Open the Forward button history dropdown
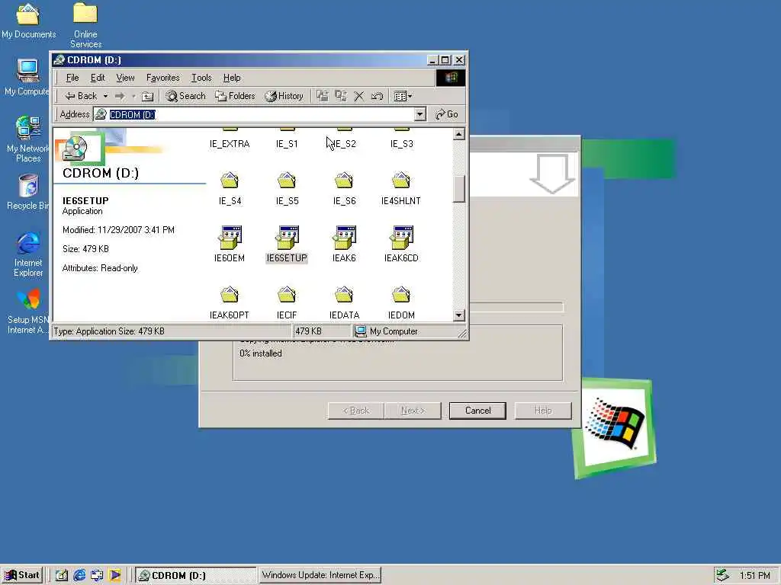Screen dimensions: 781x585 pyautogui.click(x=133, y=96)
